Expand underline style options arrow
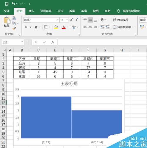147x148 pixels. [40, 27]
